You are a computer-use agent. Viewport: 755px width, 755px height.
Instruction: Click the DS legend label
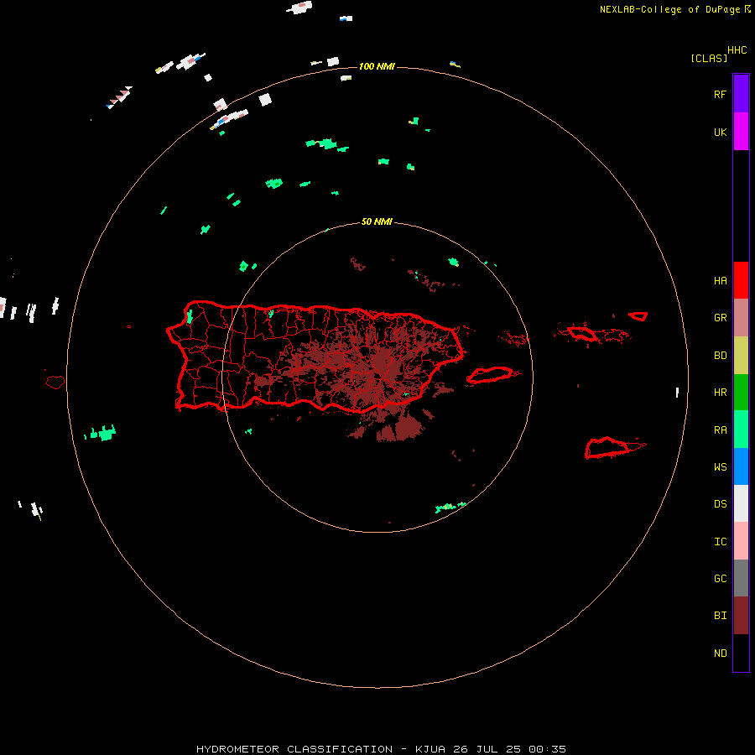tap(720, 503)
